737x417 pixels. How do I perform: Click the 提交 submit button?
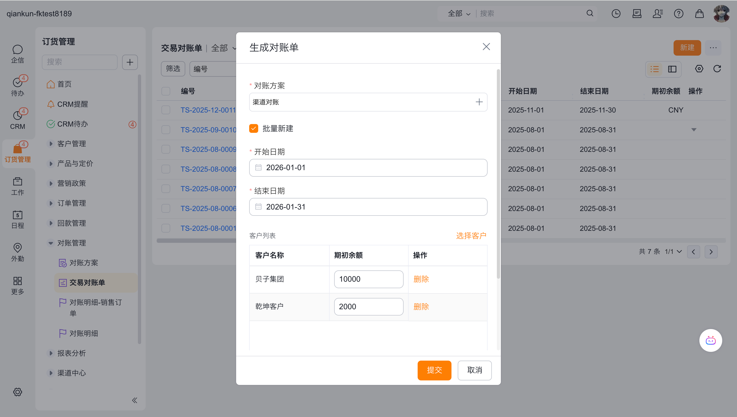click(434, 370)
